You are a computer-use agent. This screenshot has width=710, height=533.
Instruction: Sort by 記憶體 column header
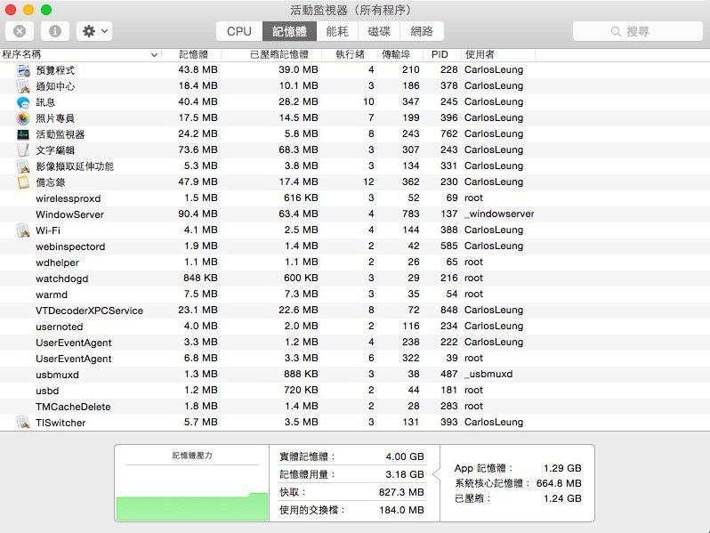pos(193,55)
